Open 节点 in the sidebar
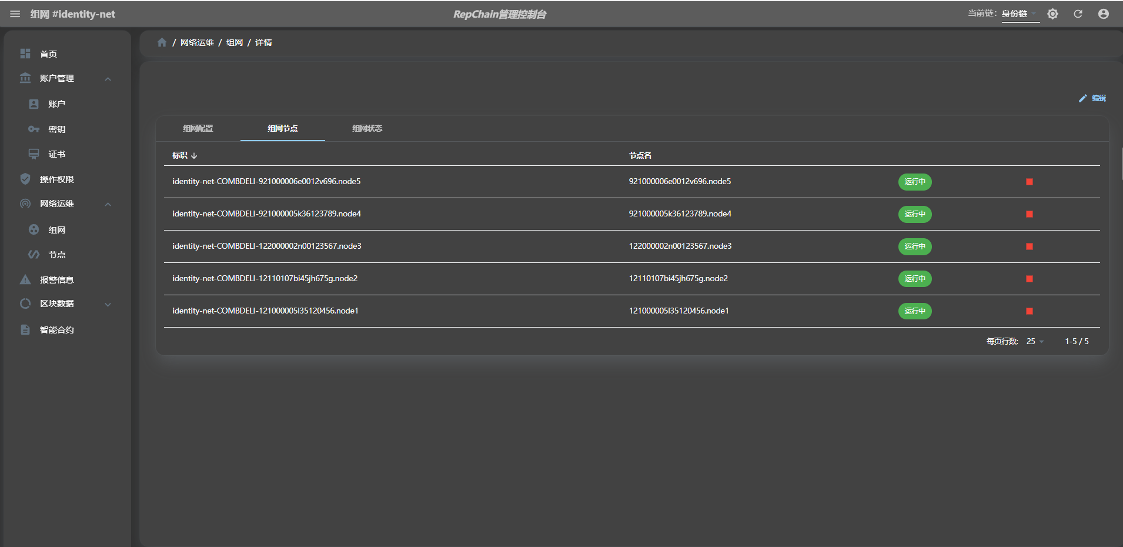The height and width of the screenshot is (547, 1123). (x=56, y=255)
